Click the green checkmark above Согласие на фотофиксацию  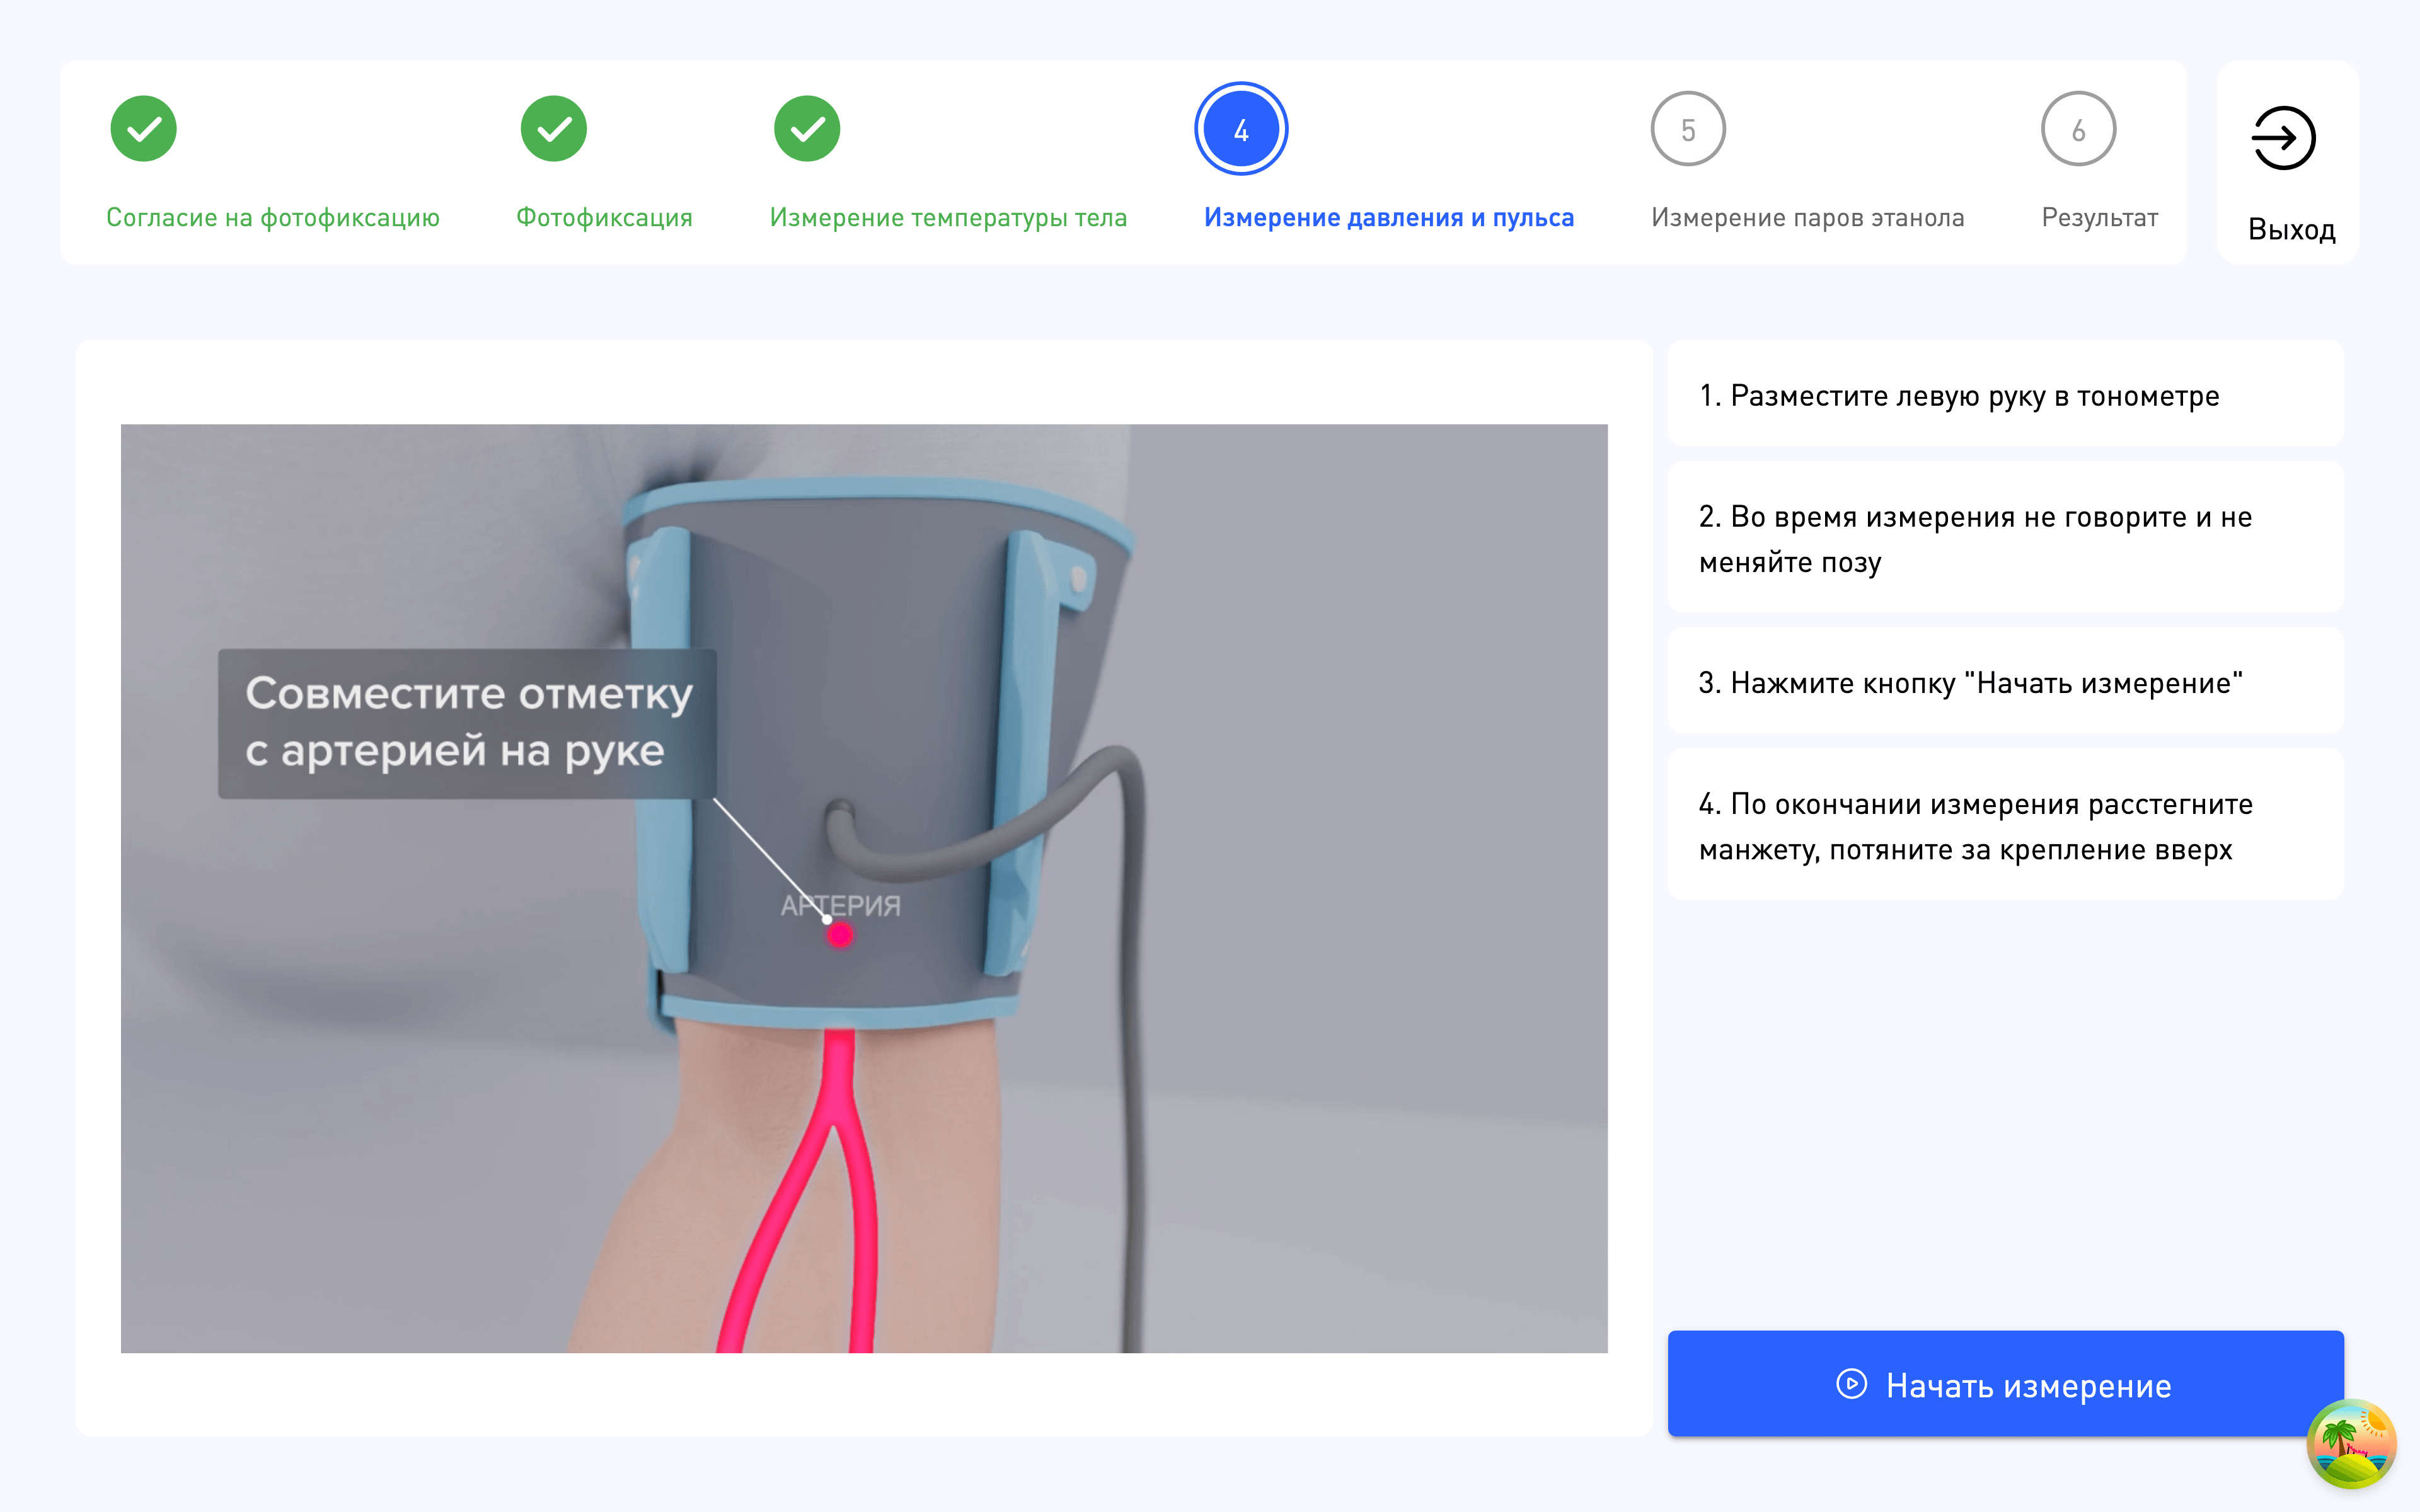tap(144, 129)
